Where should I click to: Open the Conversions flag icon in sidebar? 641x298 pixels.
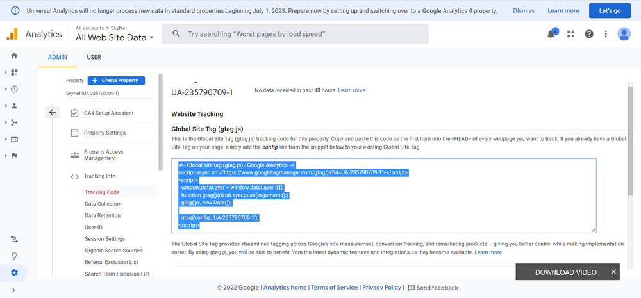14,156
